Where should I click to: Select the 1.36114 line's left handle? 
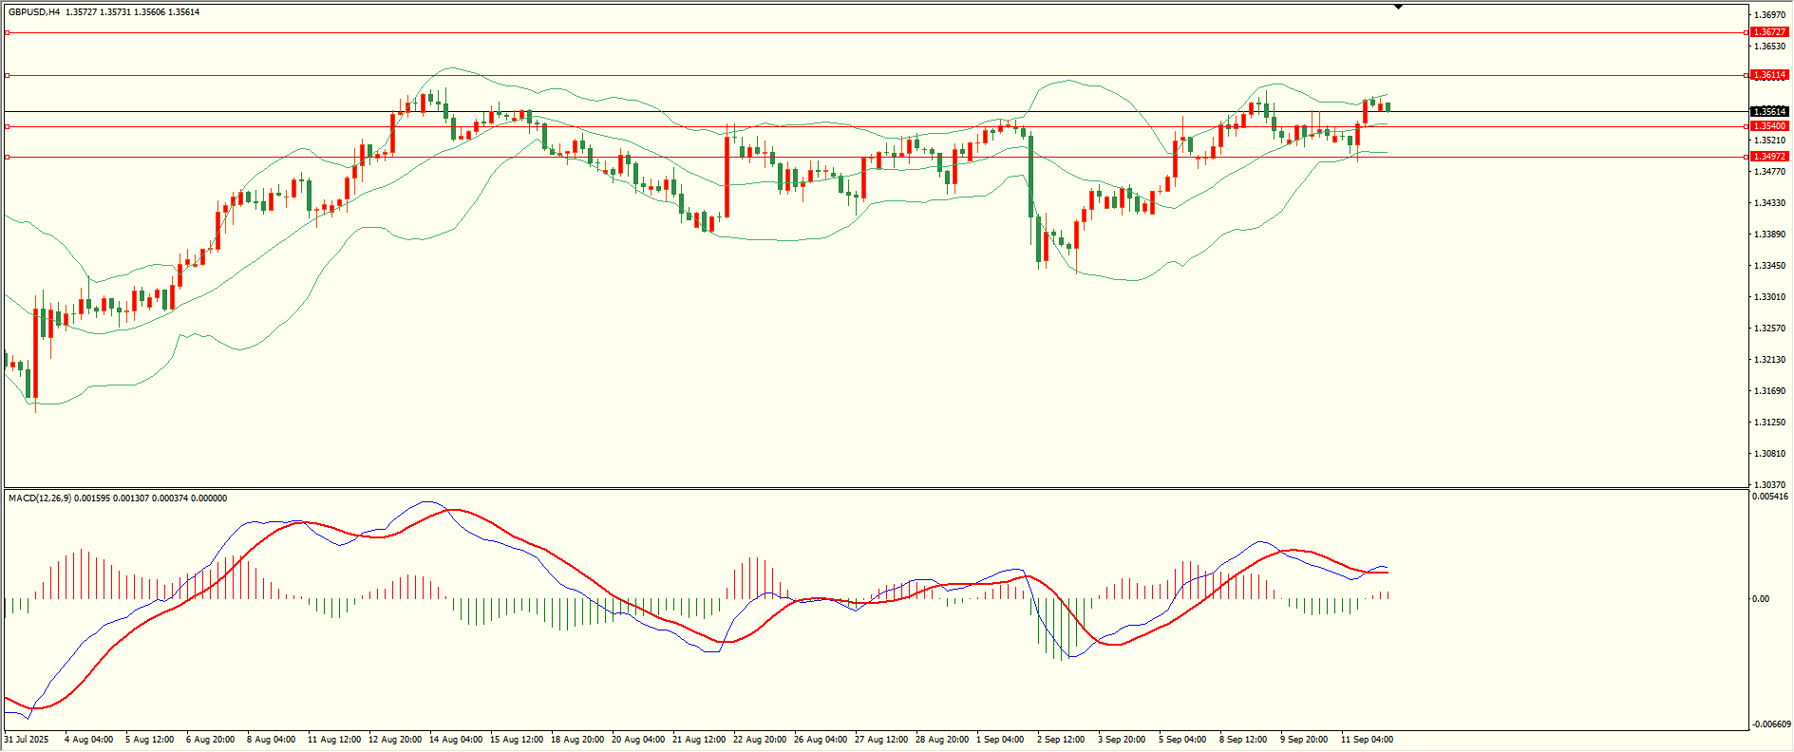pyautogui.click(x=8, y=75)
